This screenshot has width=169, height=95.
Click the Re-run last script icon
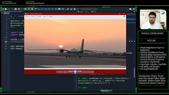pyautogui.click(x=36, y=9)
